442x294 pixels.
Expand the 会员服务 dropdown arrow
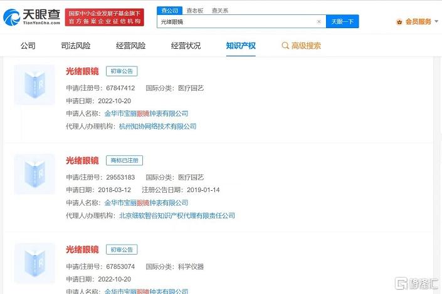coord(436,21)
